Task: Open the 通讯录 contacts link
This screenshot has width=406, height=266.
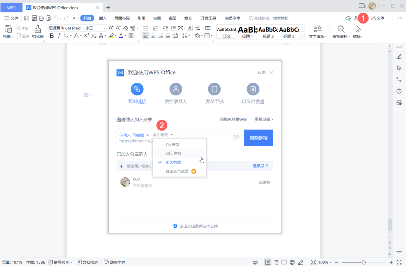Action: click(x=261, y=166)
